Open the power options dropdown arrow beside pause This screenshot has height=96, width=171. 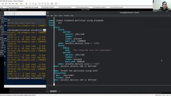(x=23, y=3)
